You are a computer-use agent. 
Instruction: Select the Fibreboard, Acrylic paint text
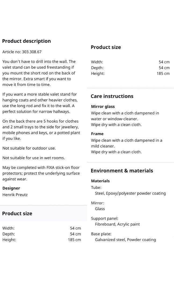[117, 224]
